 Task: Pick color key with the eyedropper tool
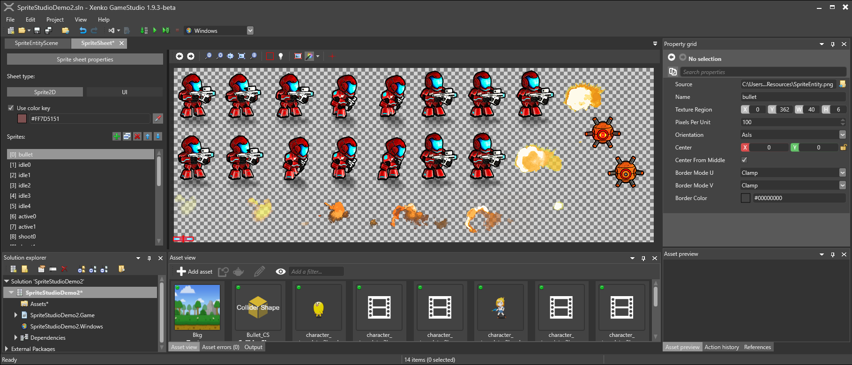(158, 119)
